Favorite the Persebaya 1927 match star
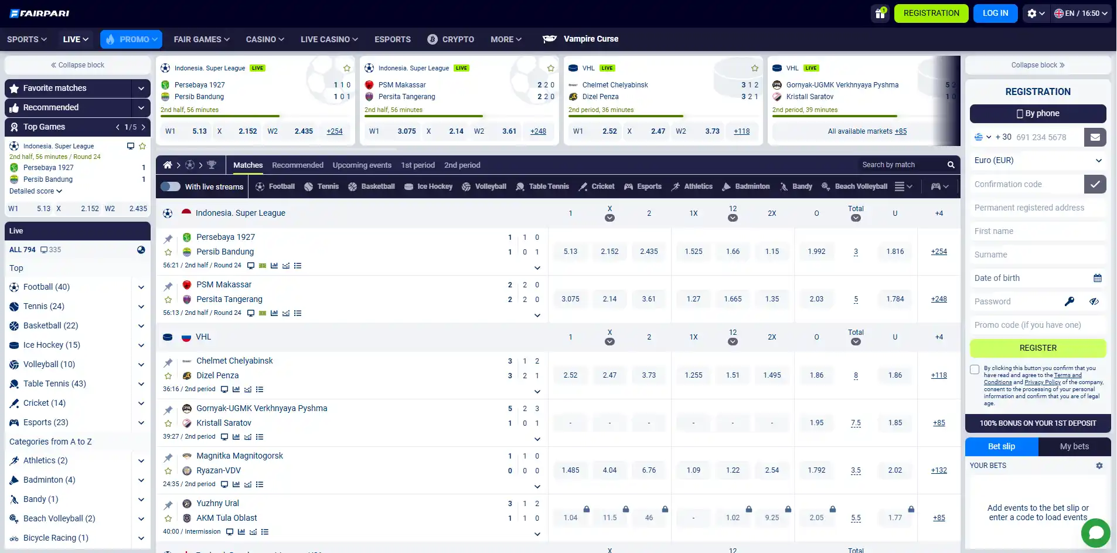Screen dimensions: 1117x553 point(168,253)
